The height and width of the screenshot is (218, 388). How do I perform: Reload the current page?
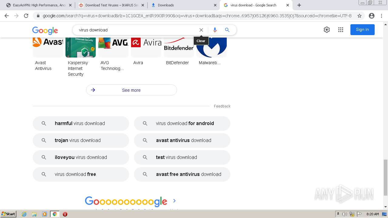[x=26, y=16]
